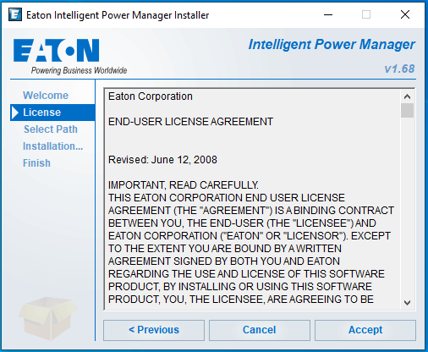Click the 'Intelligent Power Manager' title text

332,45
